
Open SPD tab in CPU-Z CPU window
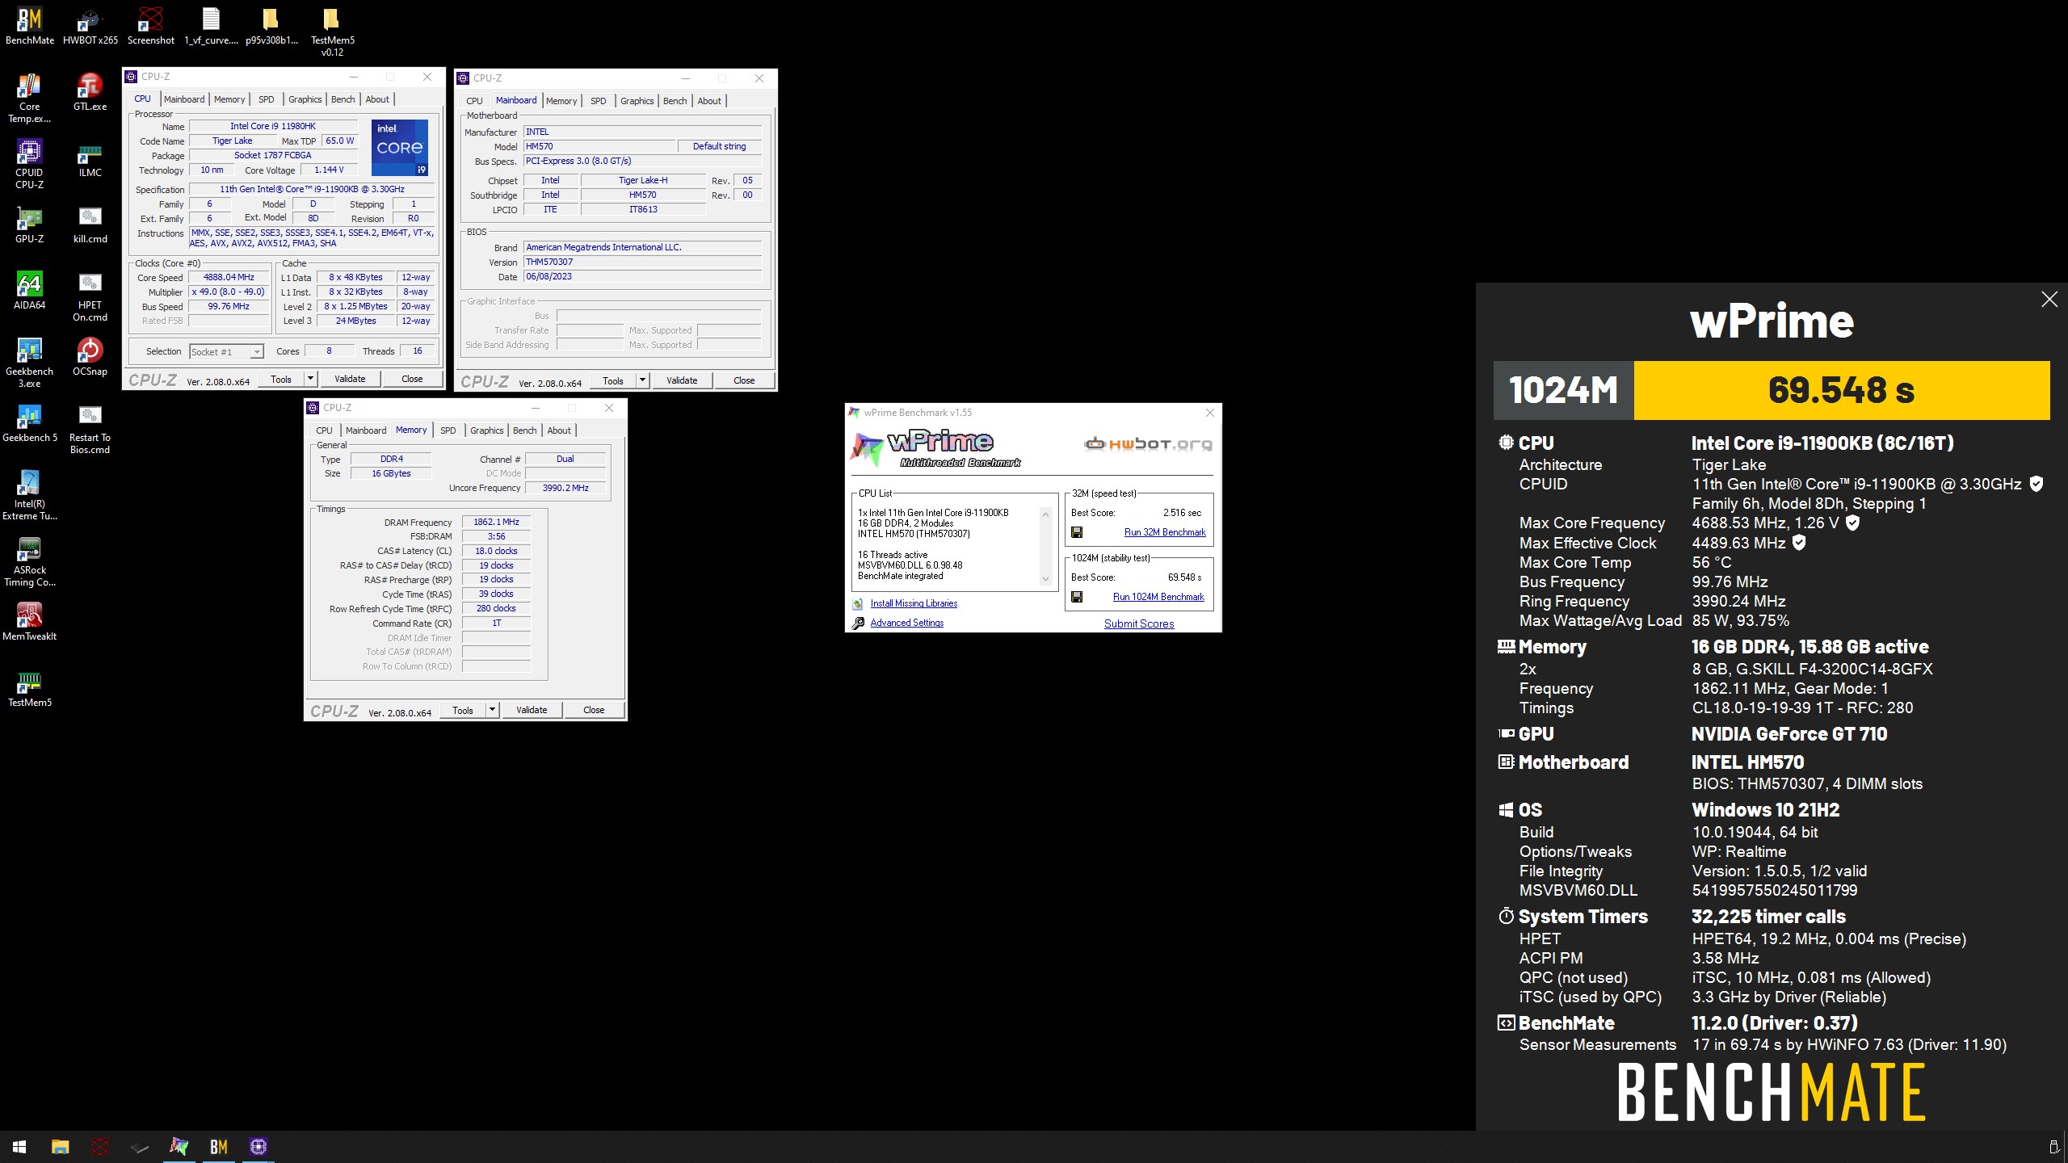coord(267,99)
